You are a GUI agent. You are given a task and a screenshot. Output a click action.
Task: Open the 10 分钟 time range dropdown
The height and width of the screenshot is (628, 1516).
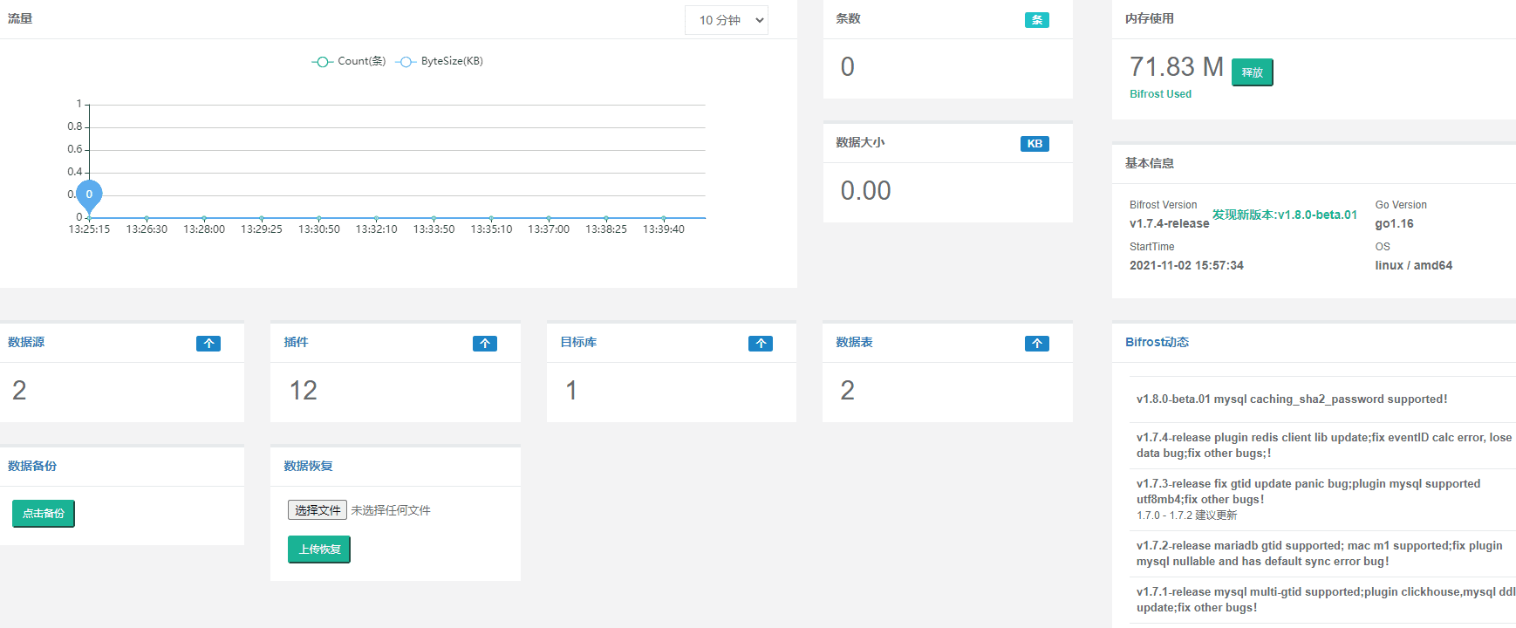(x=726, y=20)
